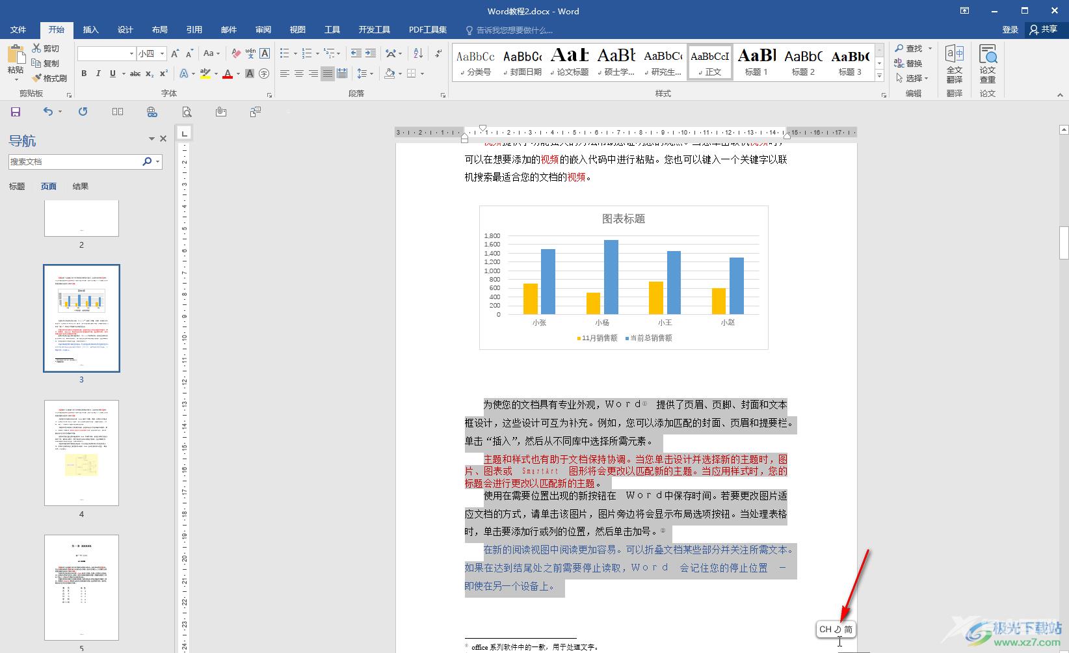This screenshot has width=1069, height=653.
Task: Undo the last action
Action: [48, 112]
